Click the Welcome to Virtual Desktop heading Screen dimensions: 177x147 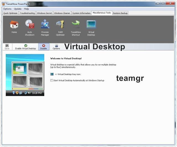tap(66, 58)
